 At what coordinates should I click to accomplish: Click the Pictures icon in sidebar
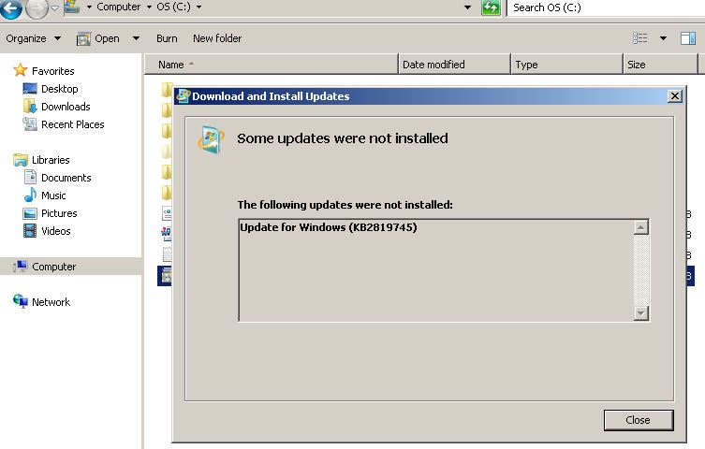(30, 213)
